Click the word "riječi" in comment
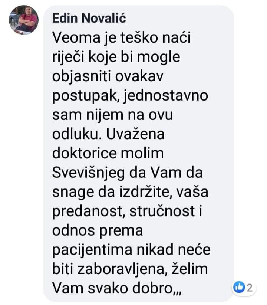 (x=69, y=58)
